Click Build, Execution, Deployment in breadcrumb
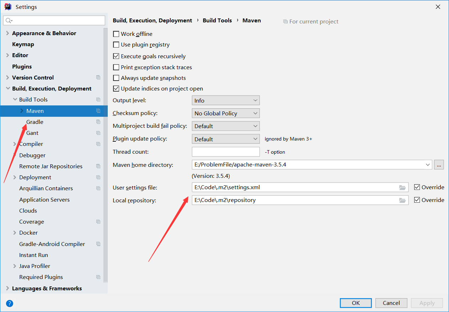Viewport: 449px width, 312px height. tap(153, 21)
